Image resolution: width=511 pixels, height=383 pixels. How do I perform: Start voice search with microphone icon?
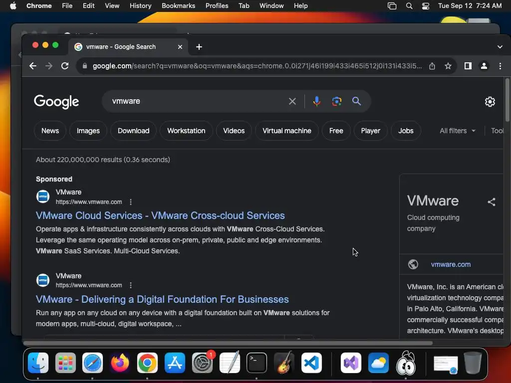tap(316, 101)
